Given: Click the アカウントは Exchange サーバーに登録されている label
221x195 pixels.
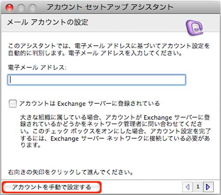Looking at the screenshot, I should (x=89, y=104).
